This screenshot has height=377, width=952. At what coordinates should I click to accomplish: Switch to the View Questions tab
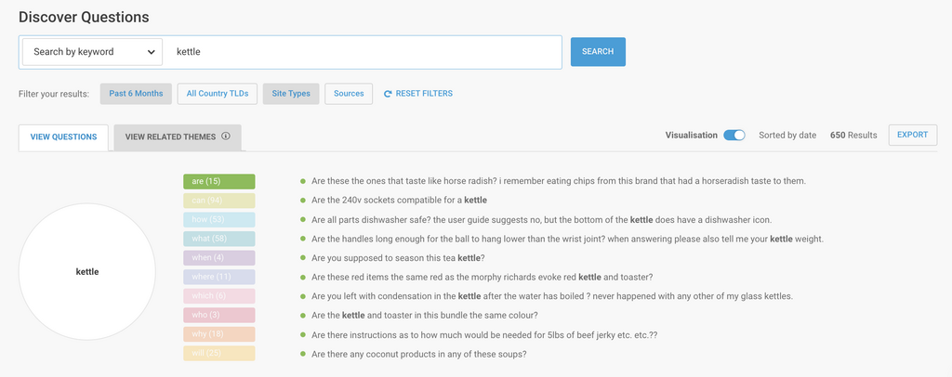click(63, 137)
